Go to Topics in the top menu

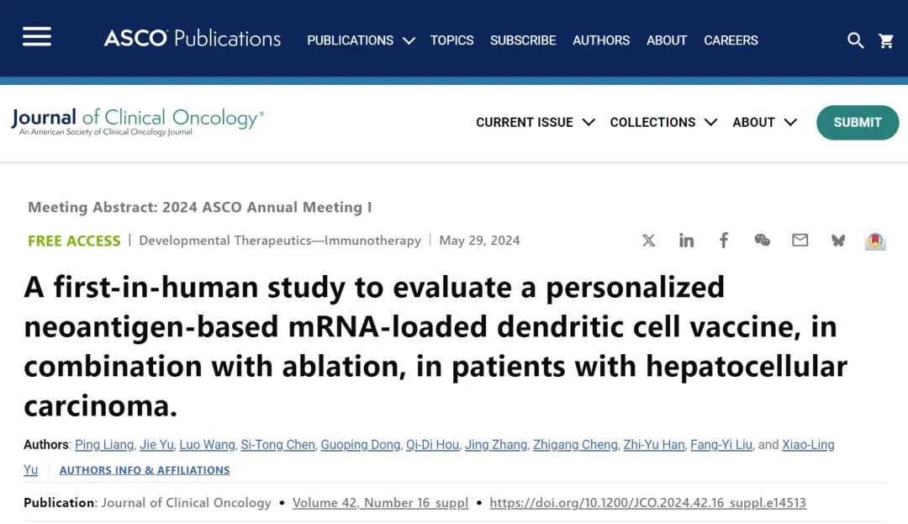pos(451,40)
